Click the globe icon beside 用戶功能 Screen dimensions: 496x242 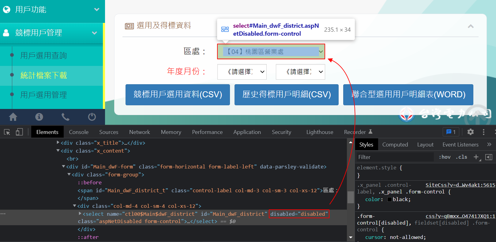pyautogui.click(x=7, y=10)
